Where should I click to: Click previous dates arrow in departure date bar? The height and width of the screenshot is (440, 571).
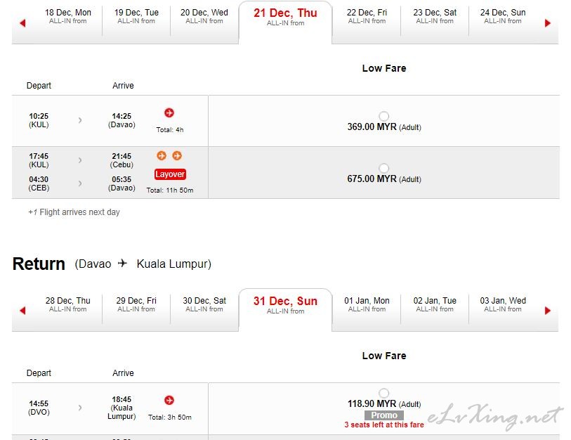tap(22, 23)
